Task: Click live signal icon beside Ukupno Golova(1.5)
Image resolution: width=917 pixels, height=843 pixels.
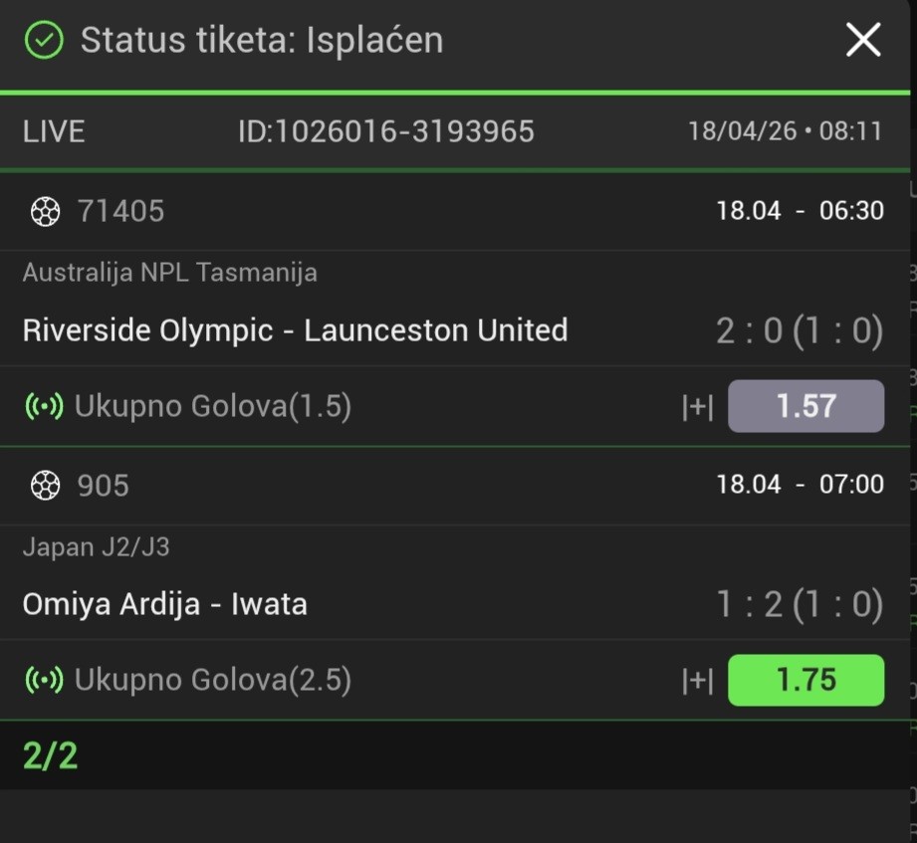Action: [x=44, y=406]
